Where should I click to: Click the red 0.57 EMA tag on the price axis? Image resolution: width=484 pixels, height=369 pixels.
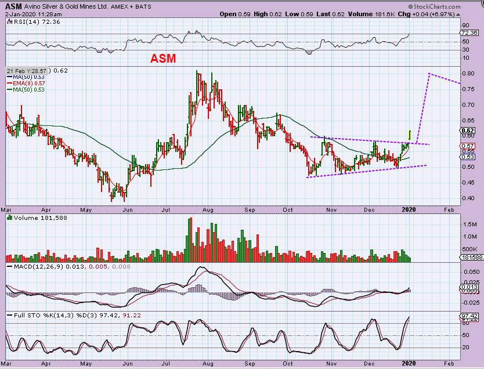tap(468, 146)
